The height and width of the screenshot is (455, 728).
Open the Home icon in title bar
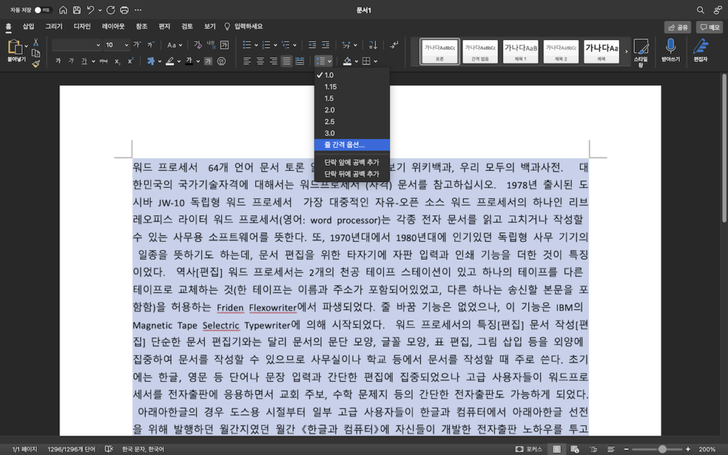coord(63,10)
